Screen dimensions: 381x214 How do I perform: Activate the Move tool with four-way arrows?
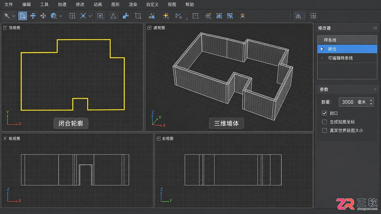click(x=33, y=16)
